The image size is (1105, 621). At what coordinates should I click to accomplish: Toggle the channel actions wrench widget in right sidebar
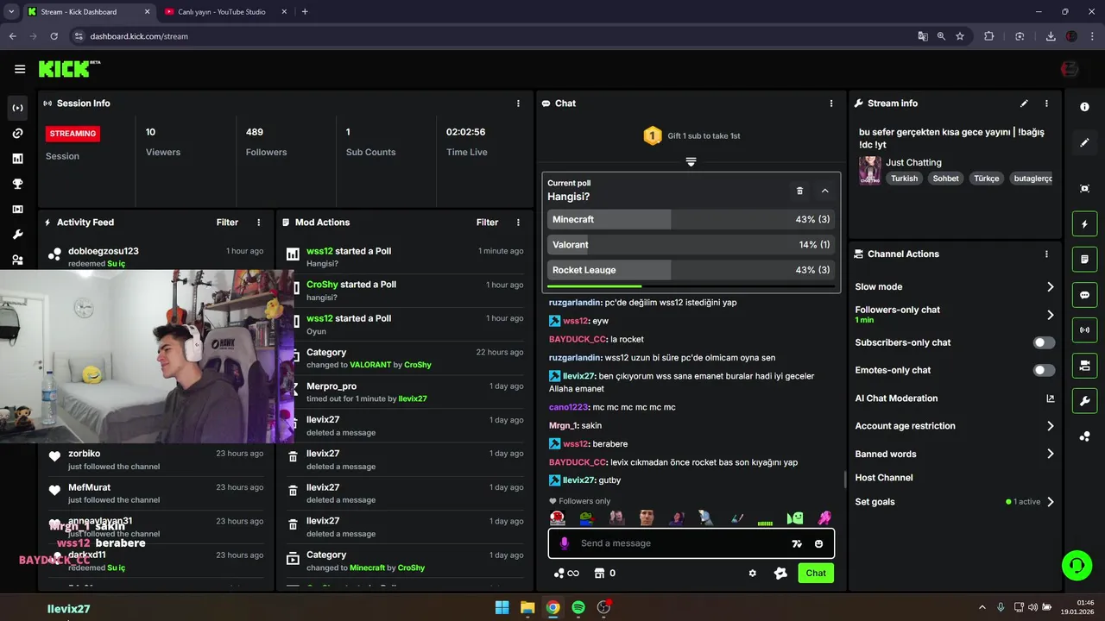1085,401
